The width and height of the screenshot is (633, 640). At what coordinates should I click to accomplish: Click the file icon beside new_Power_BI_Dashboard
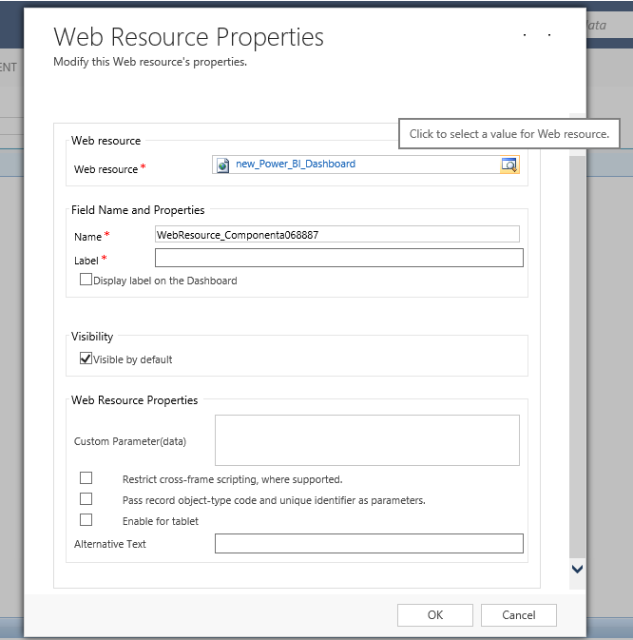[x=223, y=165]
